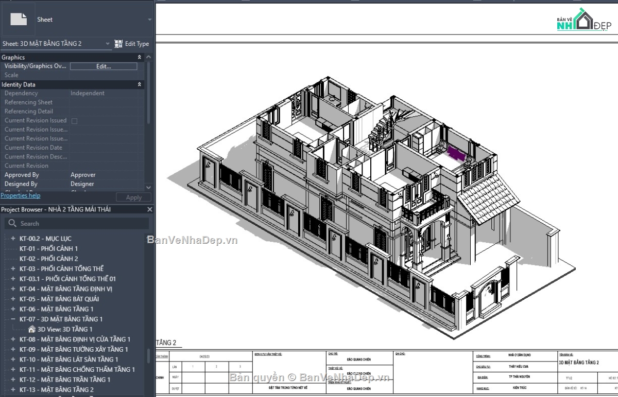Open the Sheet type selector dropdown

[x=150, y=20]
